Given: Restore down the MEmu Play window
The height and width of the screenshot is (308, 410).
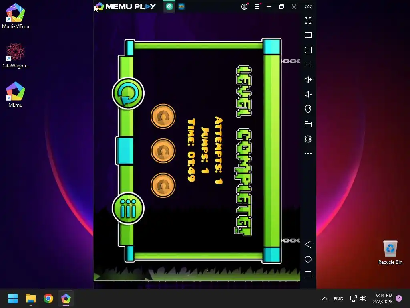Looking at the screenshot, I should pos(281,6).
